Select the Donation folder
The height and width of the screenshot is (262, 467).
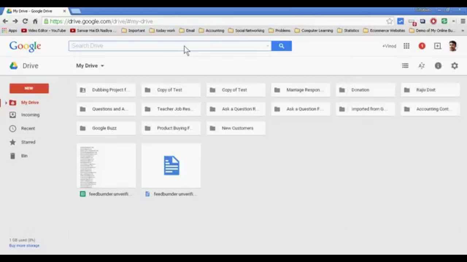(366, 90)
